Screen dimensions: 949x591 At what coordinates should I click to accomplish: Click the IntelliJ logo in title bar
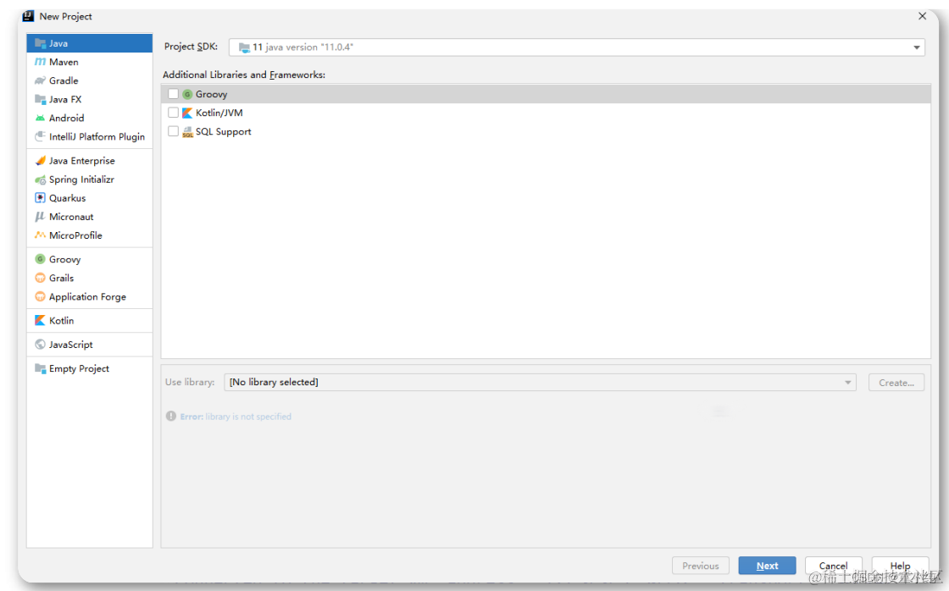pos(28,16)
